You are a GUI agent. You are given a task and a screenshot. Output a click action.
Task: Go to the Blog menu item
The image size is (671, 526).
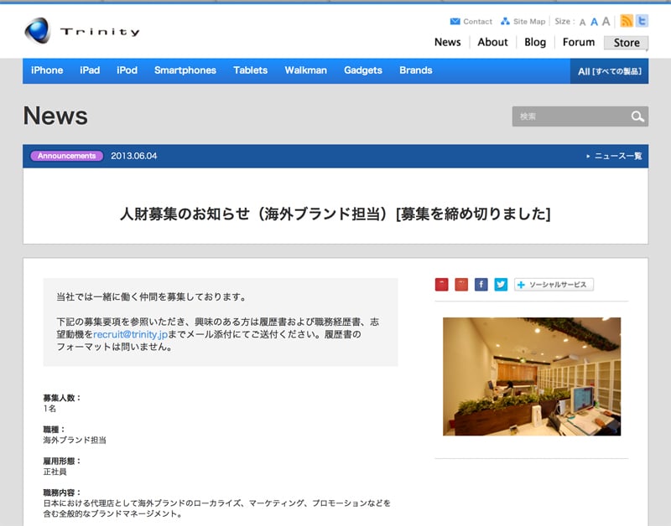pos(535,42)
